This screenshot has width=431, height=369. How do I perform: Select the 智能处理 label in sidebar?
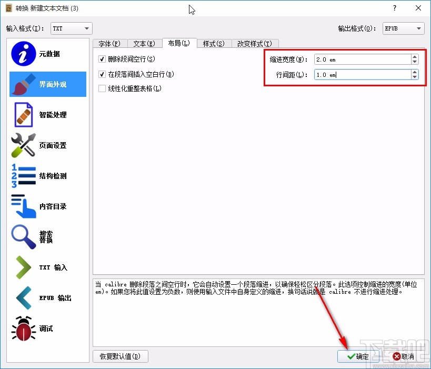[53, 115]
